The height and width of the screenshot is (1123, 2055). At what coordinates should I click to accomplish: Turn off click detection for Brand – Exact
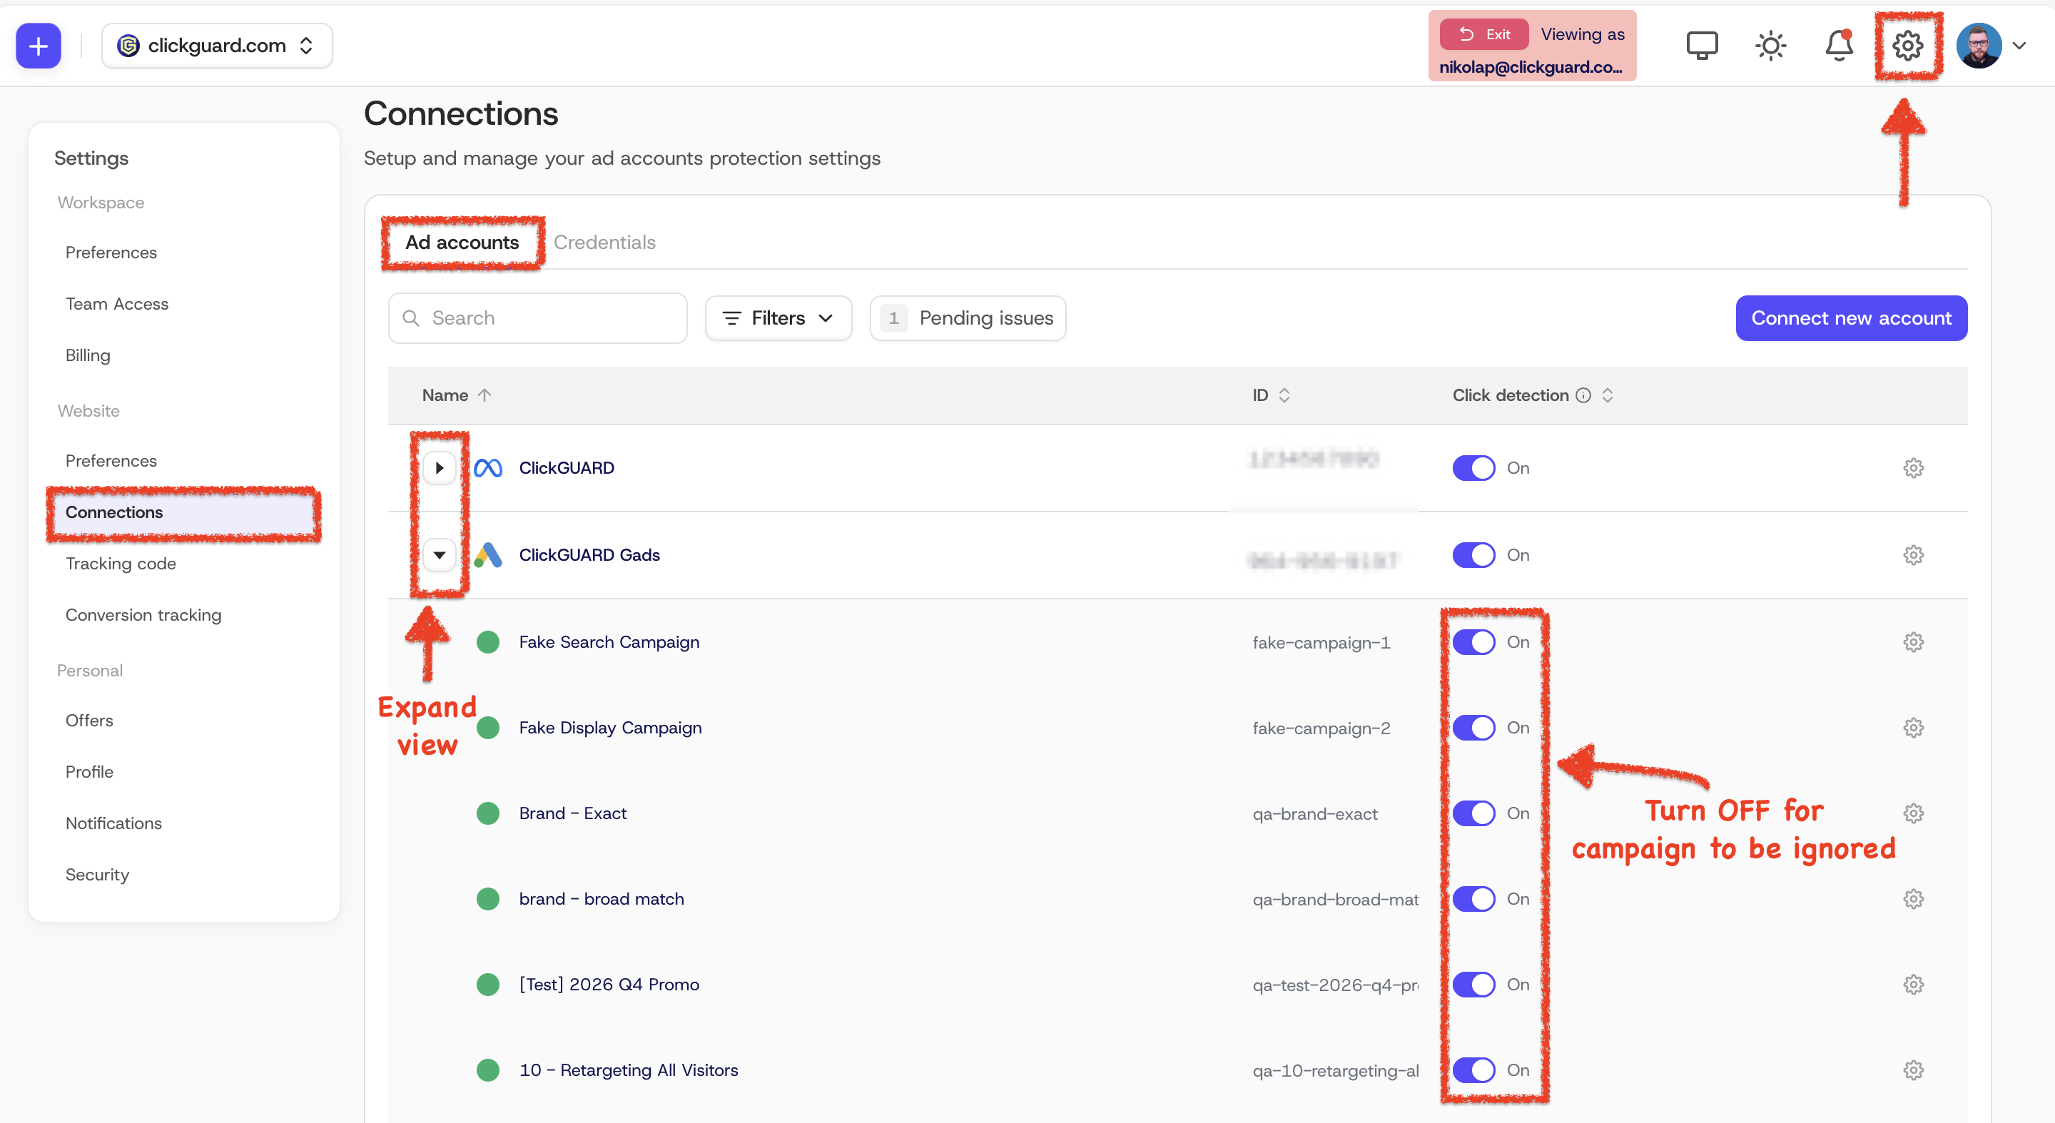click(1473, 813)
